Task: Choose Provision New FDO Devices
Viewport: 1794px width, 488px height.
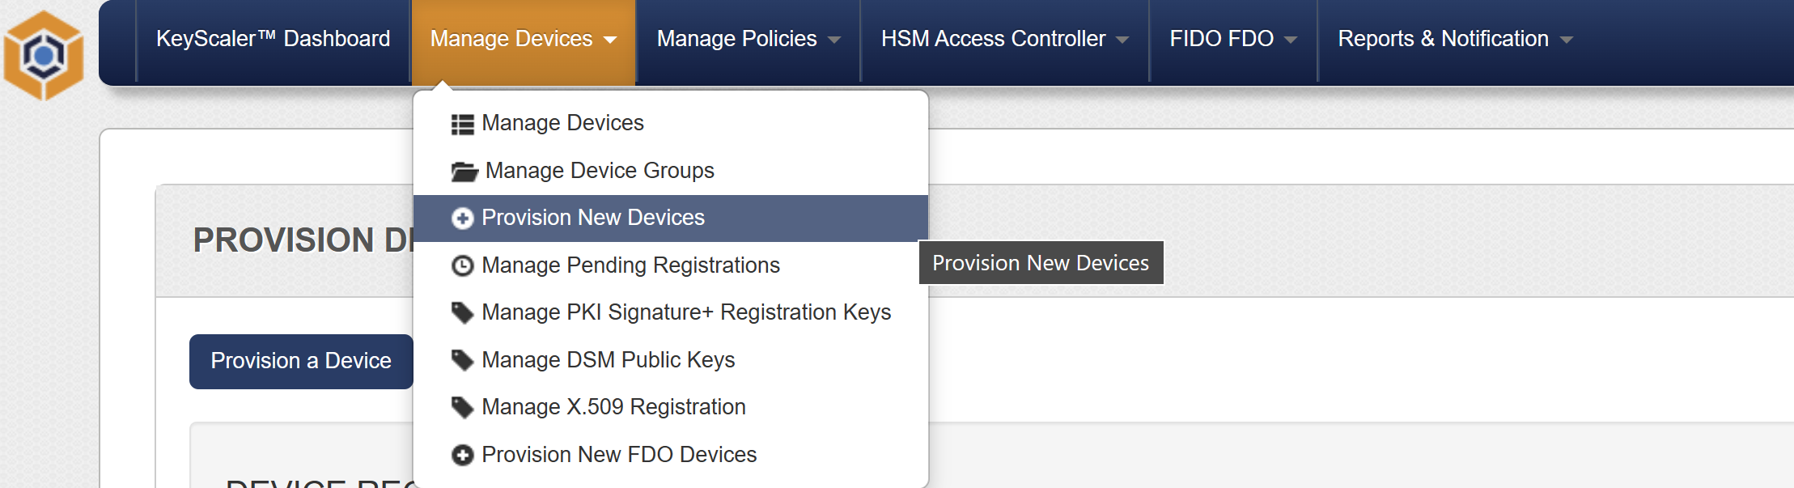Action: tap(671, 455)
